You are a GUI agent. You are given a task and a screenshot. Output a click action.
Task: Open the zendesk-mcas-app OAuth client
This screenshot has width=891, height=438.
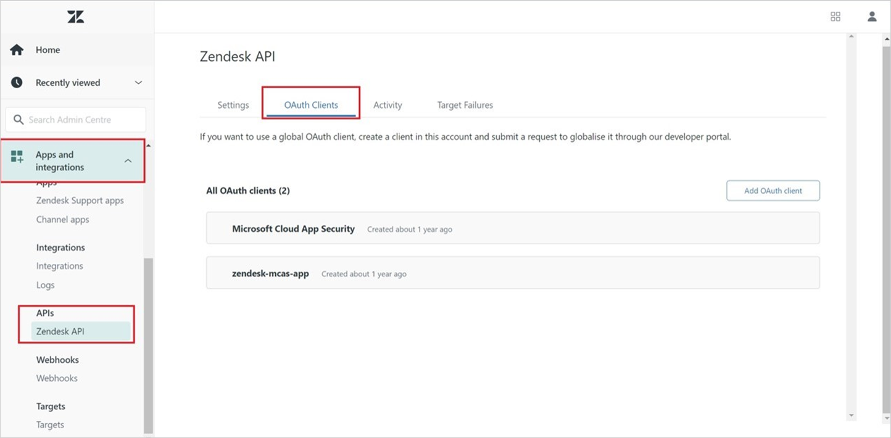270,273
